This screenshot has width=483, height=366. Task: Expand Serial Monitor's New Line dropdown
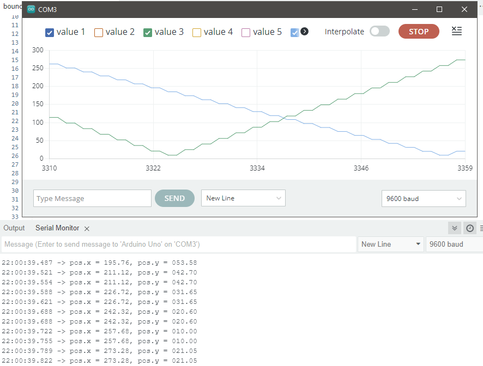pyautogui.click(x=391, y=244)
